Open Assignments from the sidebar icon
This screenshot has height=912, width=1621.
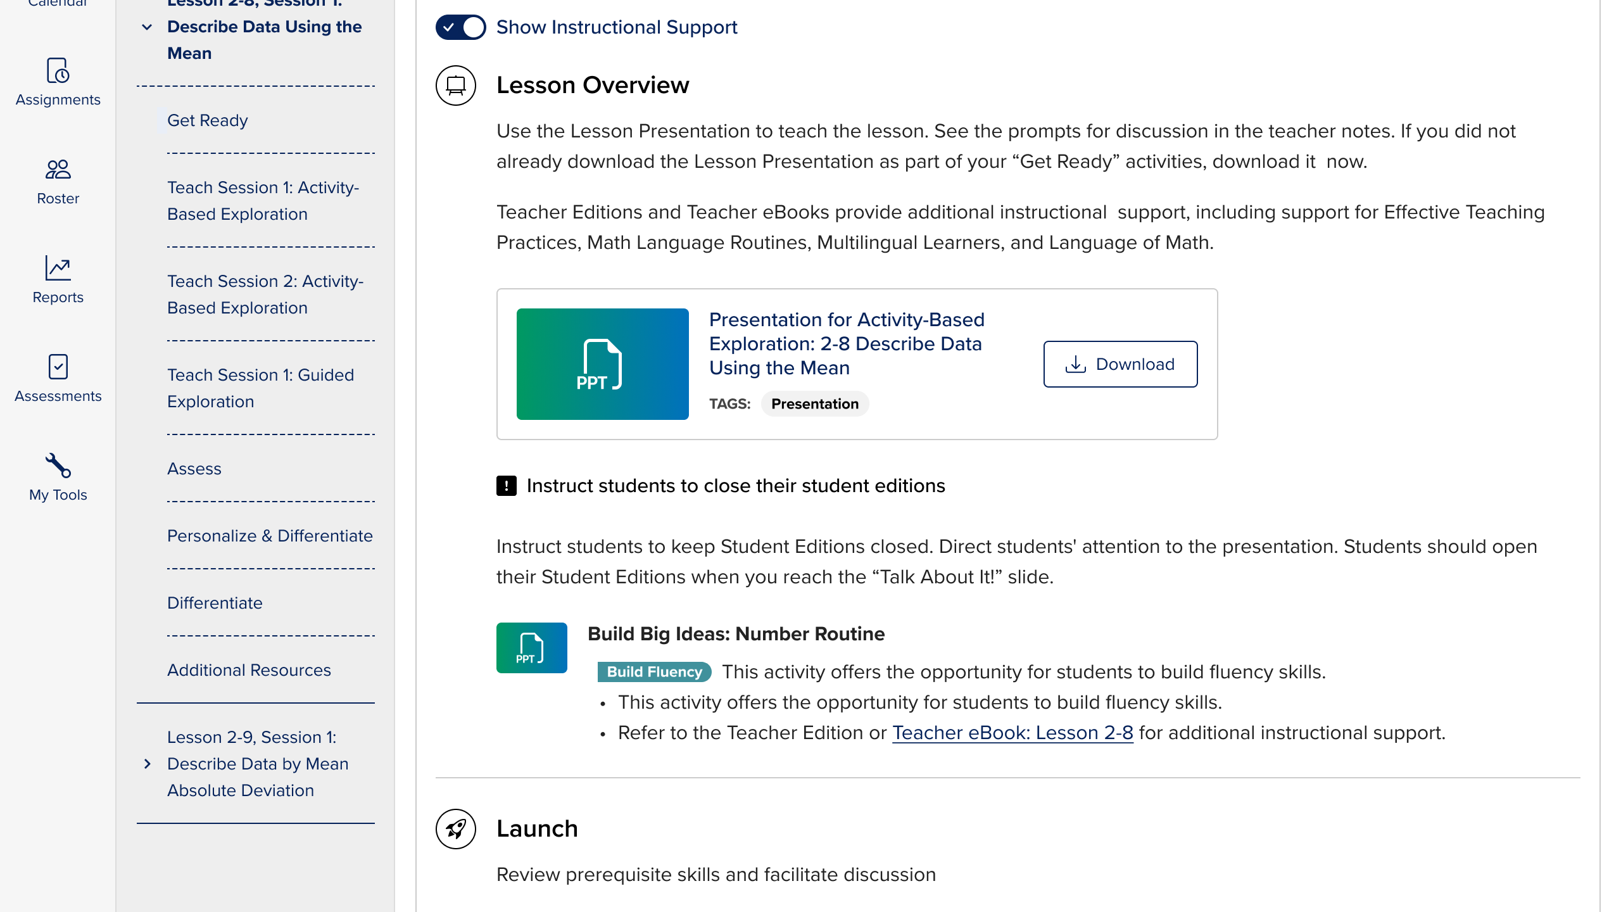pos(58,71)
